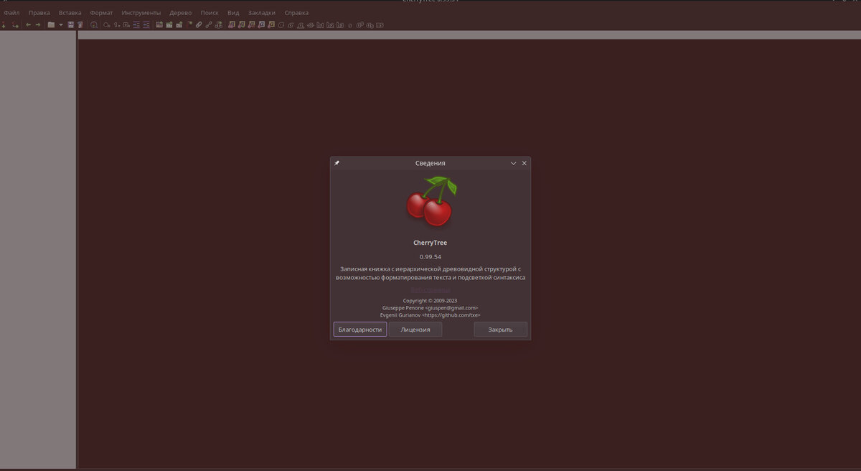
Task: Add a new node using first toolbar icon
Action: tap(4, 25)
